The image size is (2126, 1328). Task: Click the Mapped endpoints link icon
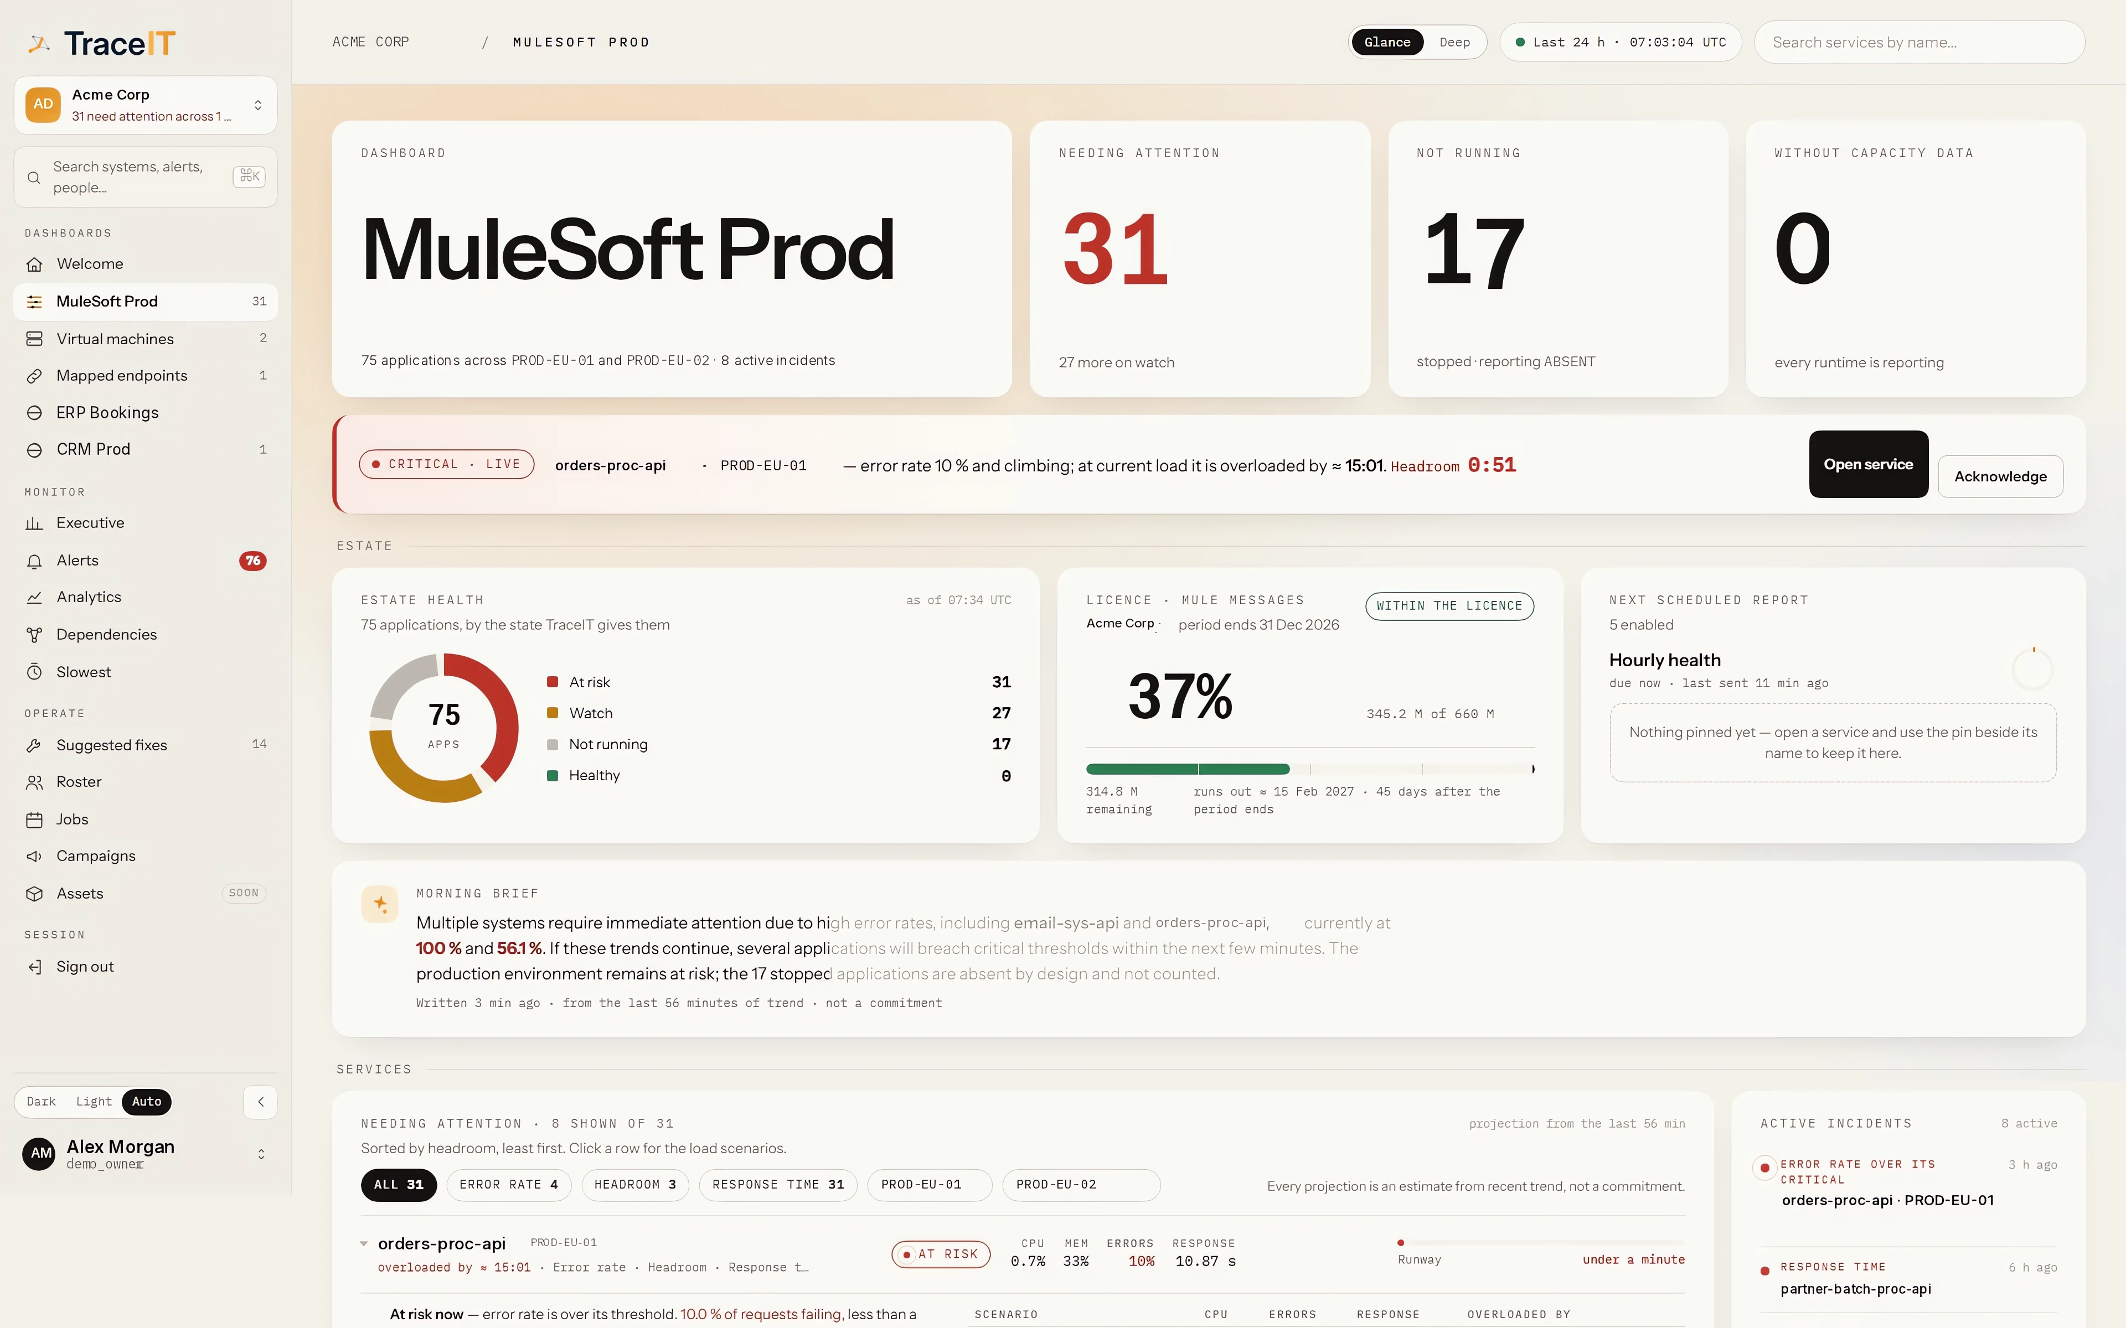(34, 376)
